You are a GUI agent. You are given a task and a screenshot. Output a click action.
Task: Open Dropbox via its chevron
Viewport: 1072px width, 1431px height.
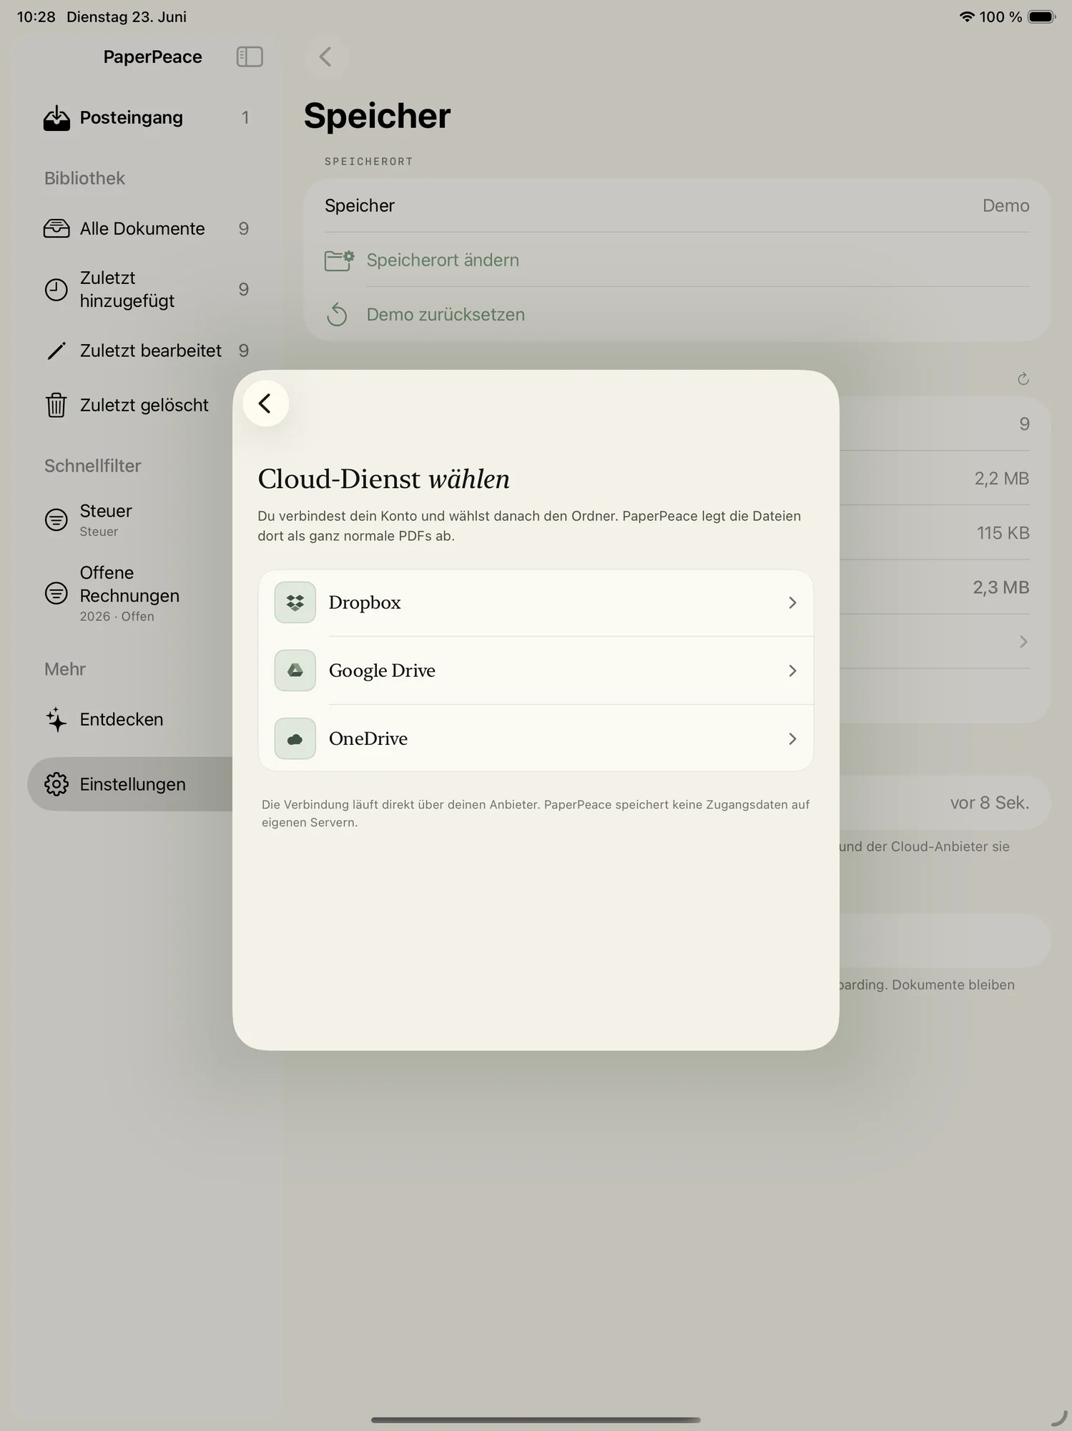[792, 602]
